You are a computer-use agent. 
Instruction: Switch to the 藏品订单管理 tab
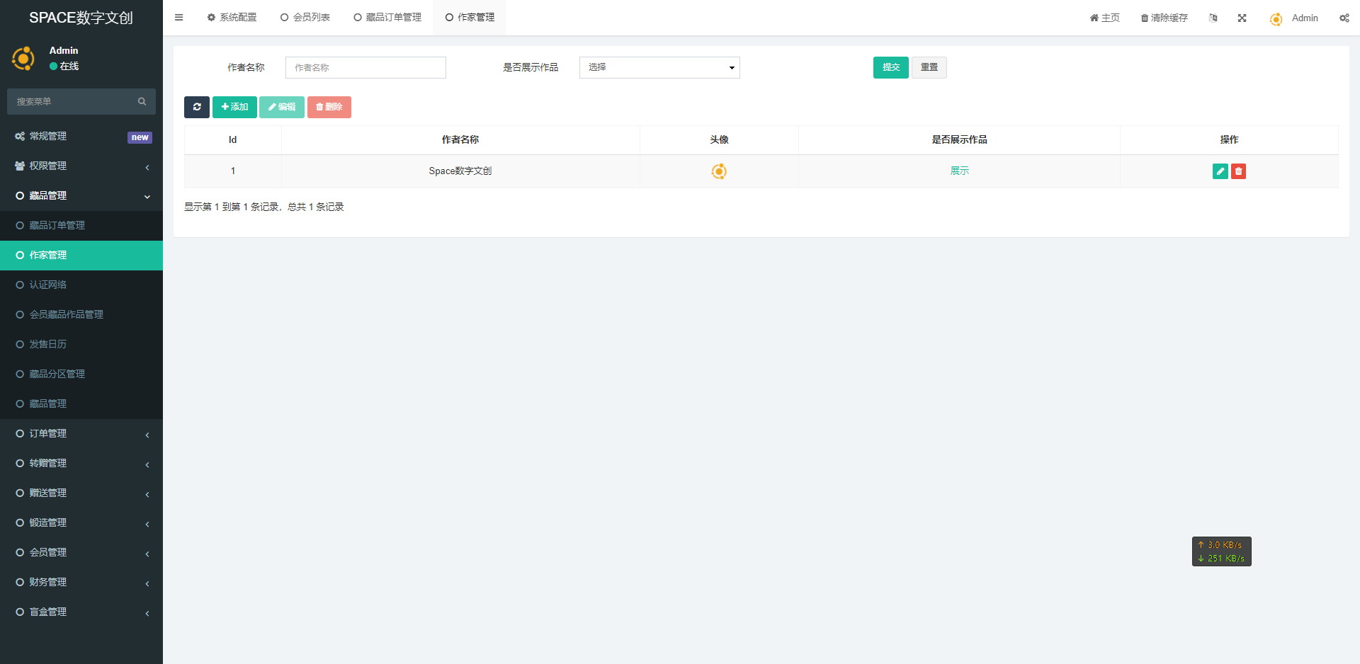coord(387,18)
